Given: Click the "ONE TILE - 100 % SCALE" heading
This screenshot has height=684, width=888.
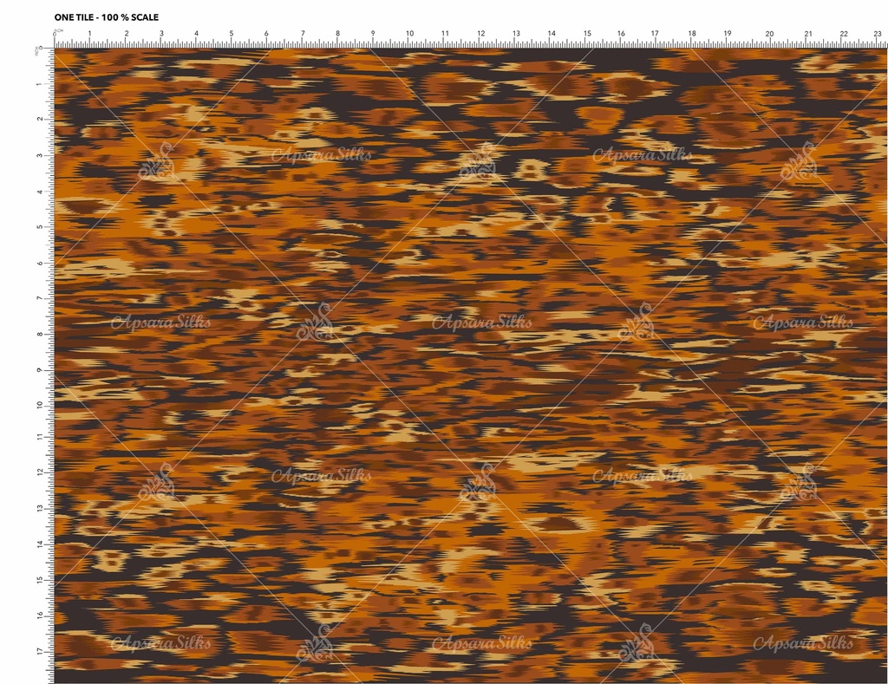Looking at the screenshot, I should pos(106,17).
